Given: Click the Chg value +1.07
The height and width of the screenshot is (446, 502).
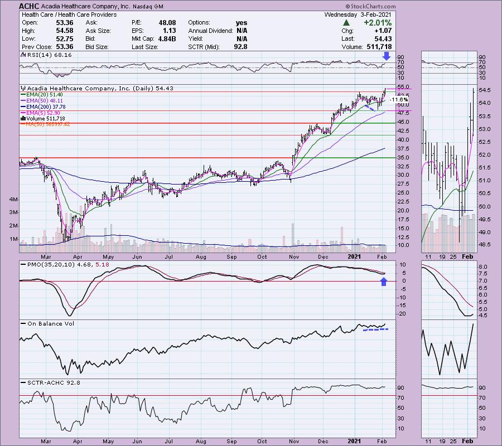Looking at the screenshot, I should click(x=383, y=31).
